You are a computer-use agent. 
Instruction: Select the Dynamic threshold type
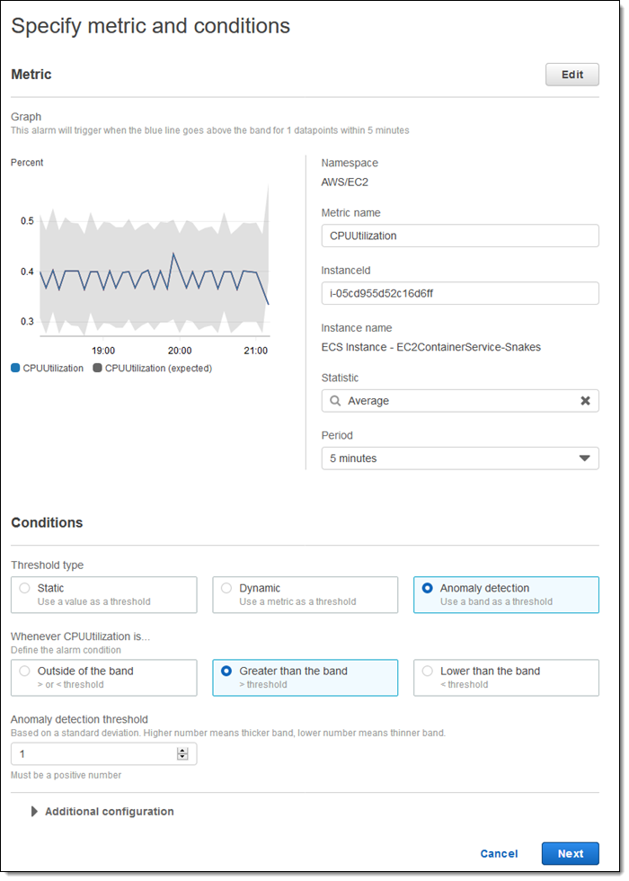coord(305,594)
